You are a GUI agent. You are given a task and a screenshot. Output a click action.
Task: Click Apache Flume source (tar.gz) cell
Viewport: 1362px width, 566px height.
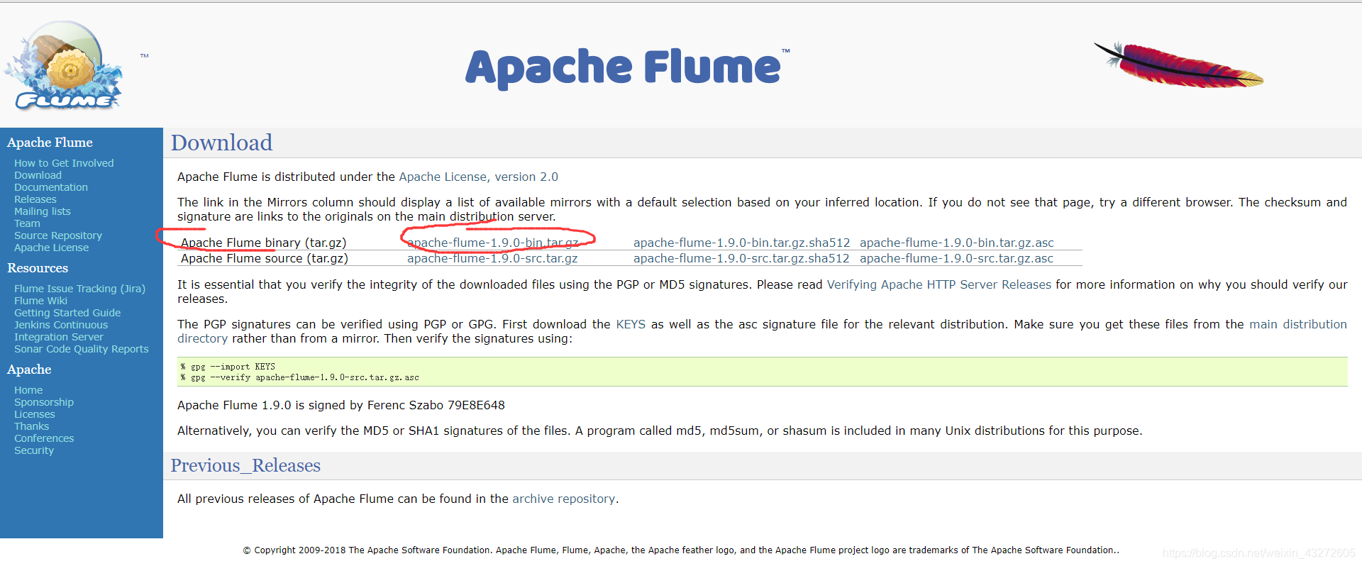(265, 258)
